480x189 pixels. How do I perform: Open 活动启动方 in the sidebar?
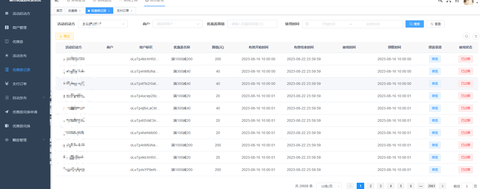25,14
